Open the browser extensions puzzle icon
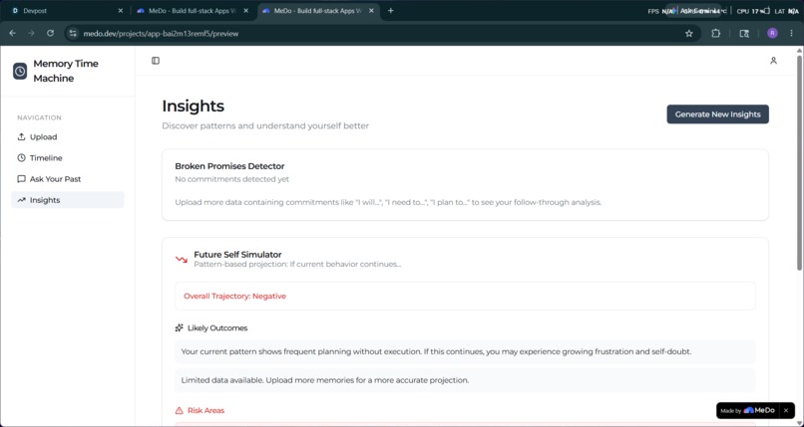The height and width of the screenshot is (427, 804). tap(716, 33)
